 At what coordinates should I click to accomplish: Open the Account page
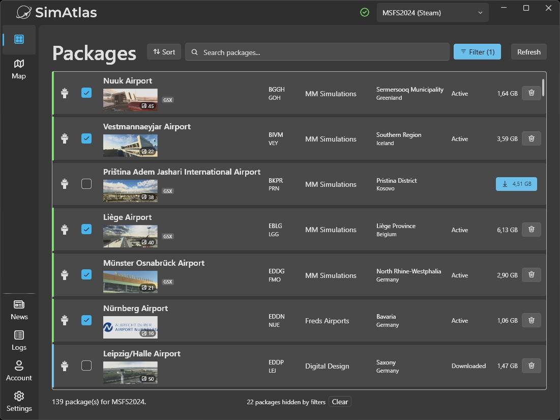tap(19, 371)
